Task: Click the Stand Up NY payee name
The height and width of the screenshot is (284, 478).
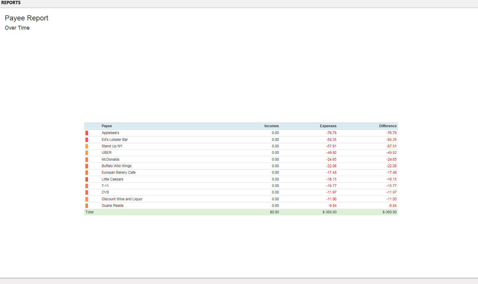Action: pyautogui.click(x=112, y=146)
